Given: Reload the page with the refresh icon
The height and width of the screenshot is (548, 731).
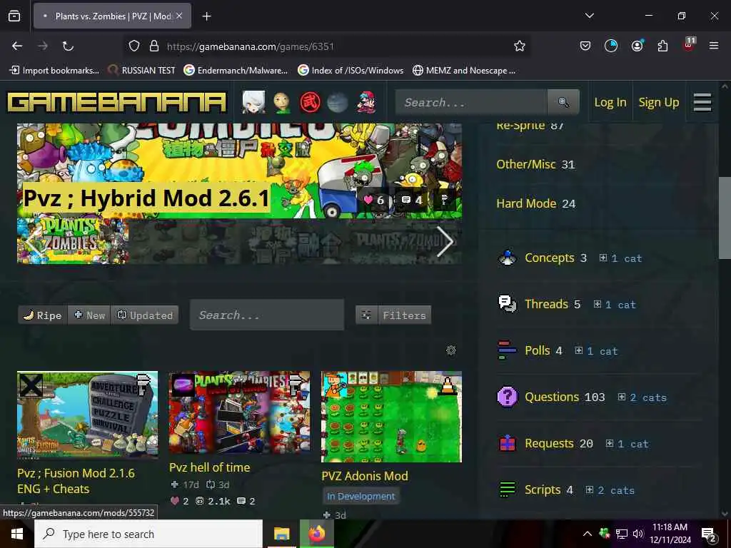Looking at the screenshot, I should (x=68, y=46).
